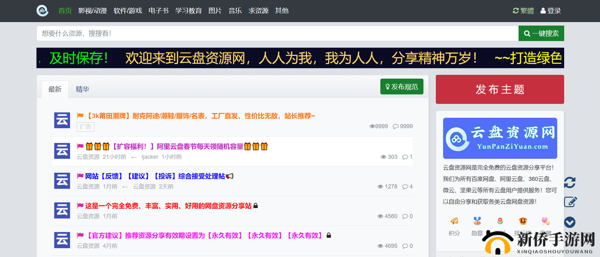Open 这是一个完全免费 网盘资源分享站 post
This screenshot has width=600, height=257.
pos(168,206)
